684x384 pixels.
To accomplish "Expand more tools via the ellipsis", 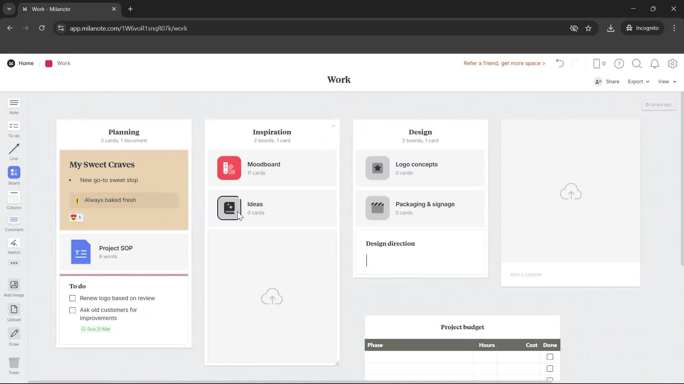I will [x=14, y=263].
